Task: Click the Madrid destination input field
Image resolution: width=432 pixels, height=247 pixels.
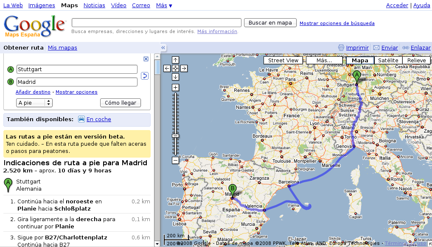Action: (77, 82)
